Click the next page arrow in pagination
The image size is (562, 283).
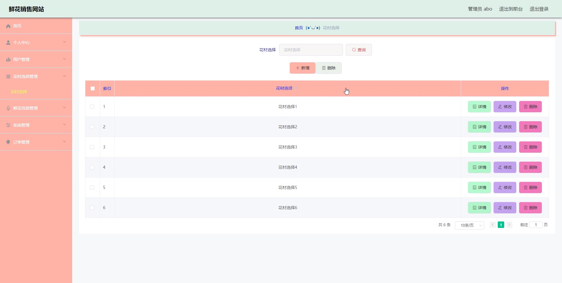[x=509, y=225]
